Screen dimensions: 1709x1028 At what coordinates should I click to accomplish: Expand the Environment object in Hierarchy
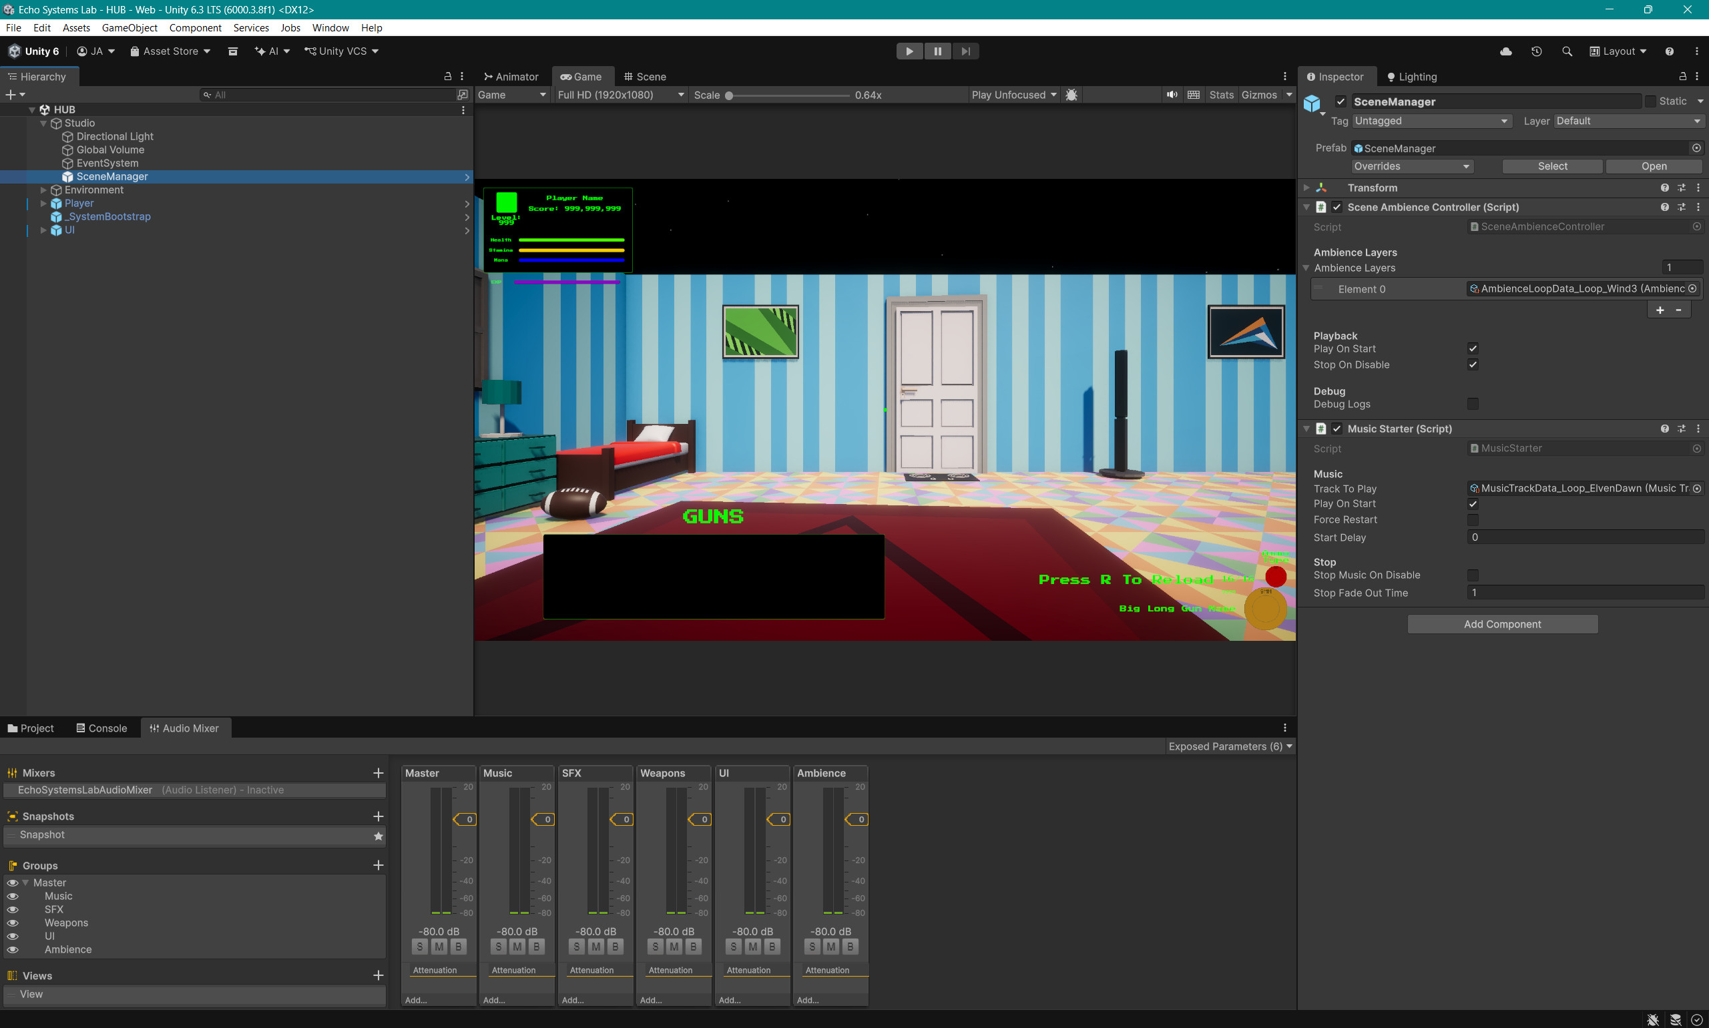[43, 190]
